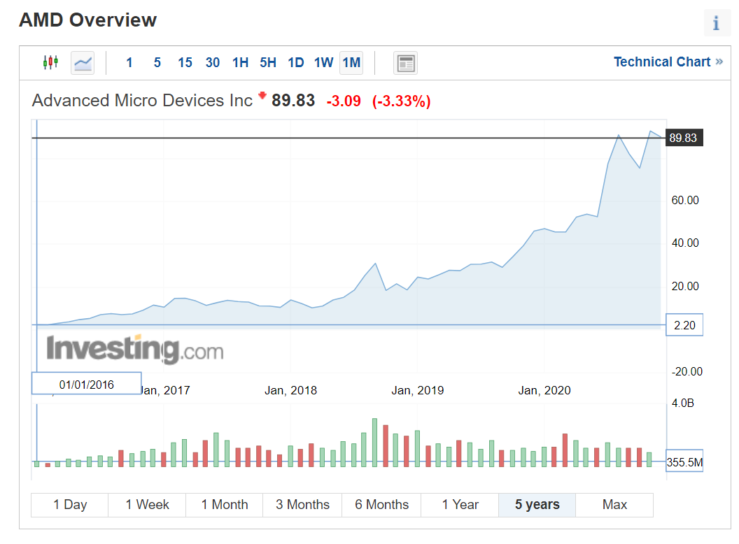Click the Advanced Micro Devices Inc title

click(x=142, y=100)
